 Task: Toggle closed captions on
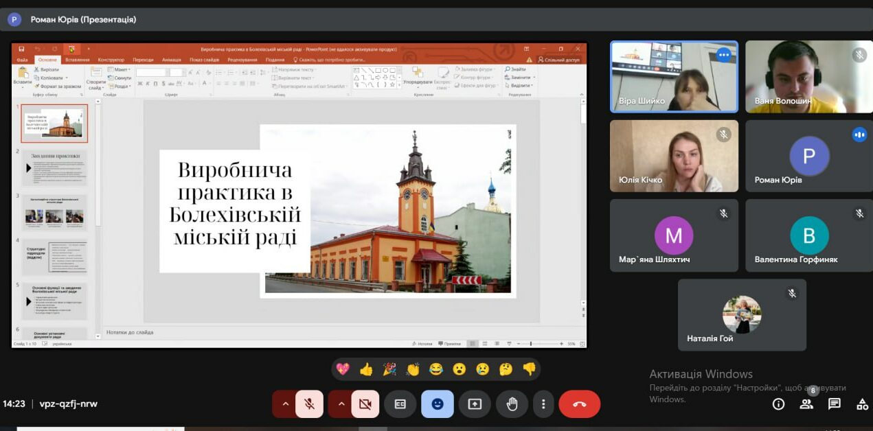point(400,404)
